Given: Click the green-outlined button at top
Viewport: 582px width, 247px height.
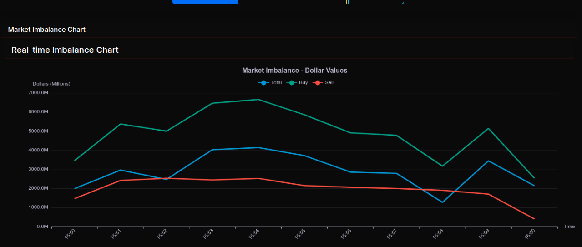Looking at the screenshot, I should (x=264, y=1).
